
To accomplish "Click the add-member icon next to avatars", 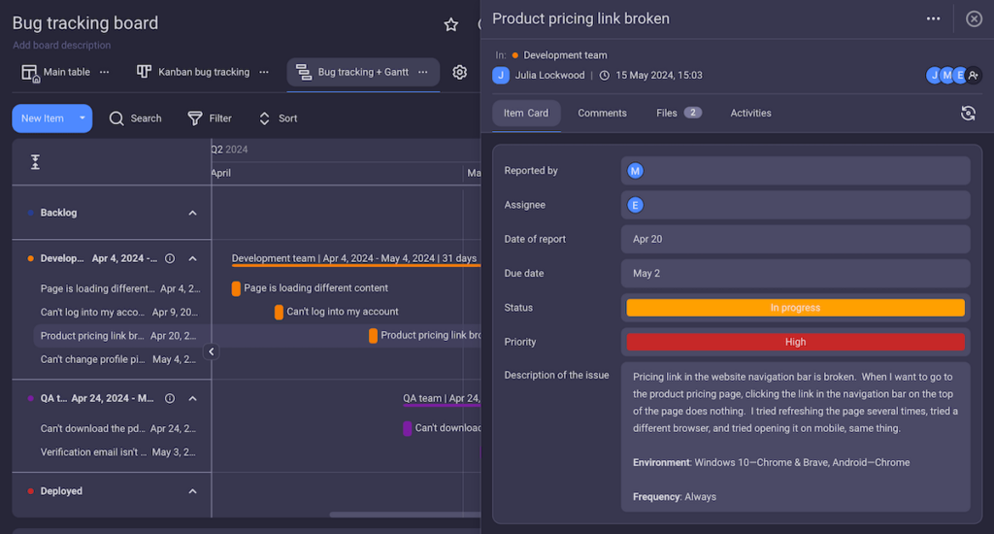I will click(x=974, y=76).
